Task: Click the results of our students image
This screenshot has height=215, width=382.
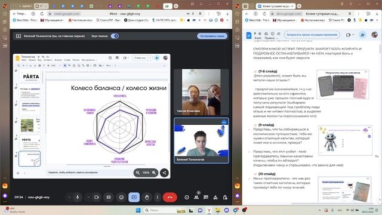Action: (x=343, y=85)
